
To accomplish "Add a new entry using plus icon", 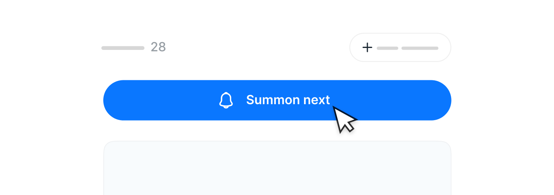I will coord(367,48).
